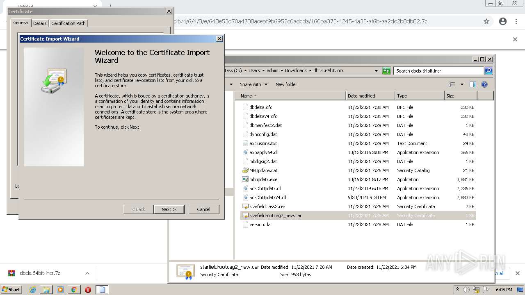Select the starfieldclass2.cer file name
The width and height of the screenshot is (525, 295).
(267, 206)
